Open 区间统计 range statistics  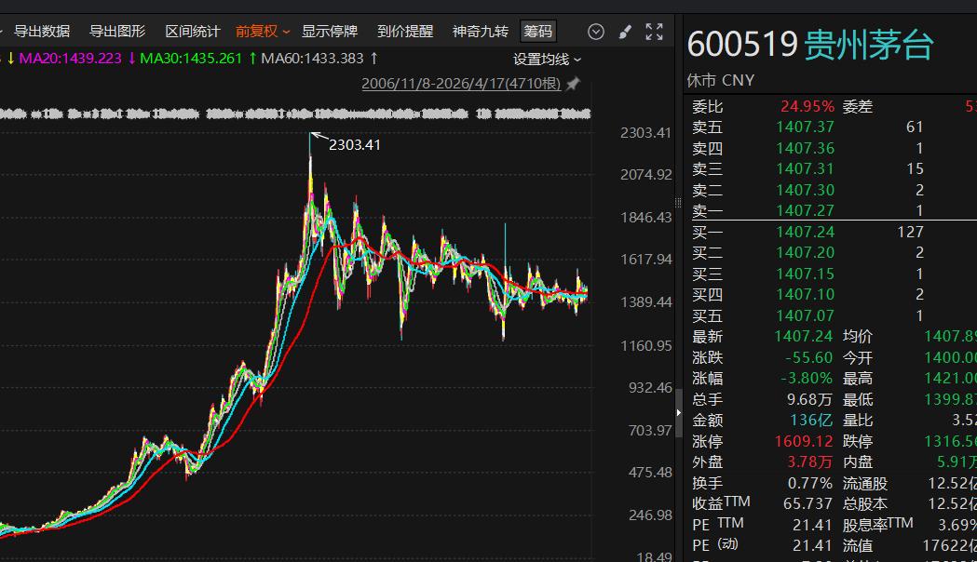193,31
